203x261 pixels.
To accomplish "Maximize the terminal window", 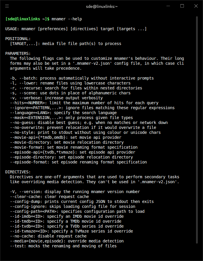I will (182, 6).
